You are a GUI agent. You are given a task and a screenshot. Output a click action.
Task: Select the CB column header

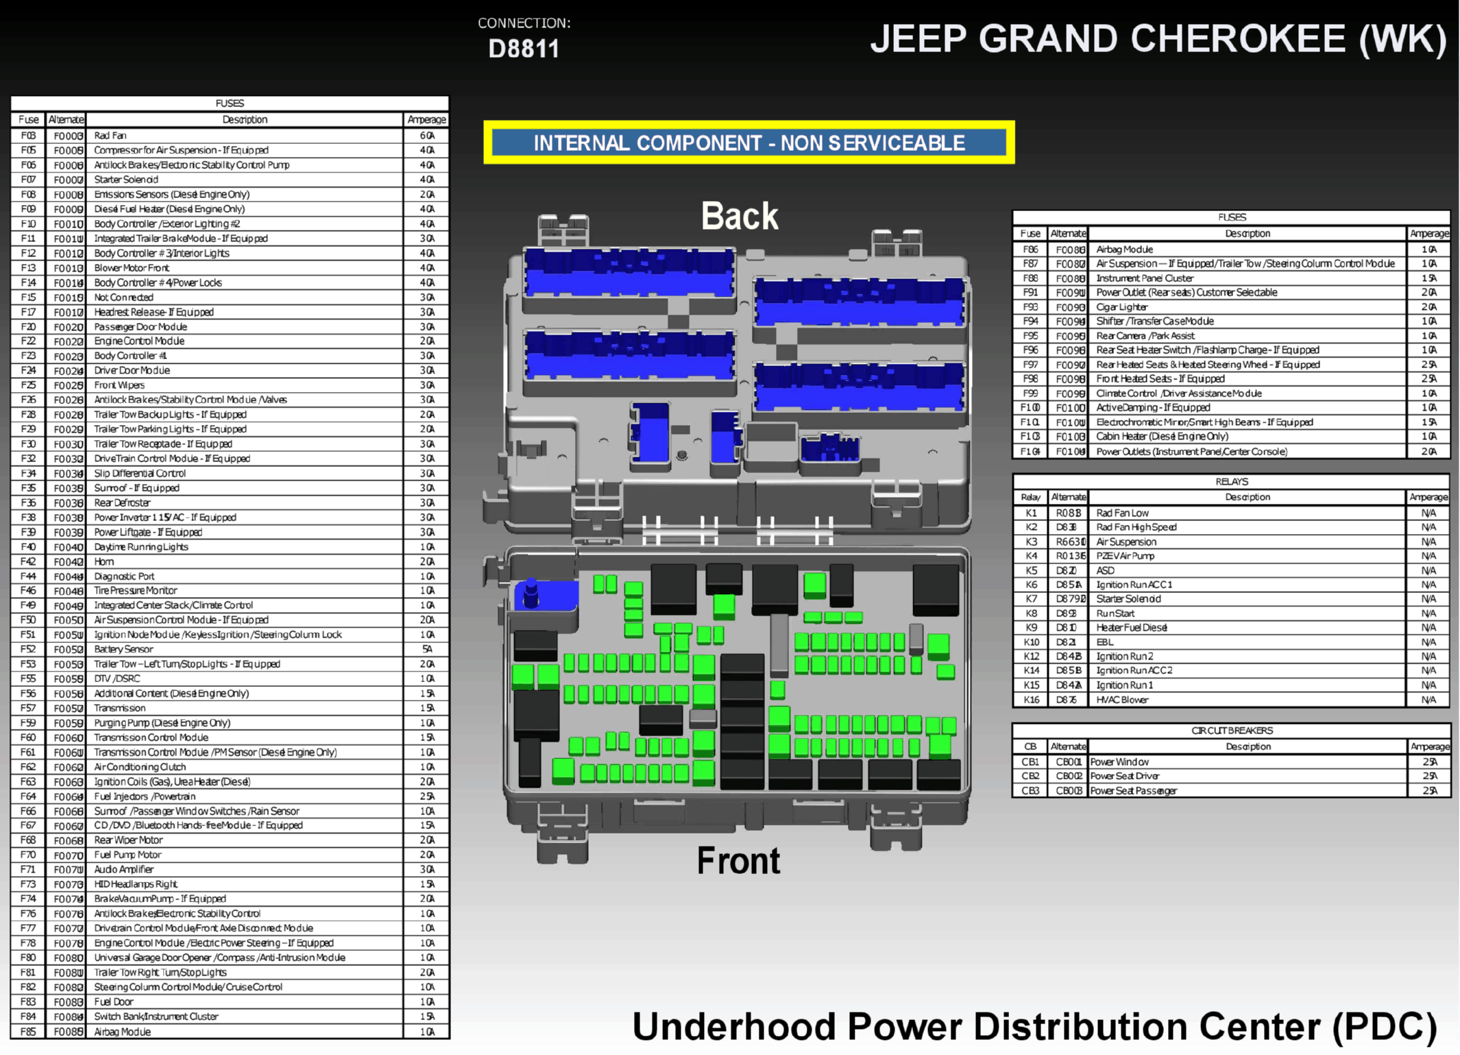(x=1030, y=747)
